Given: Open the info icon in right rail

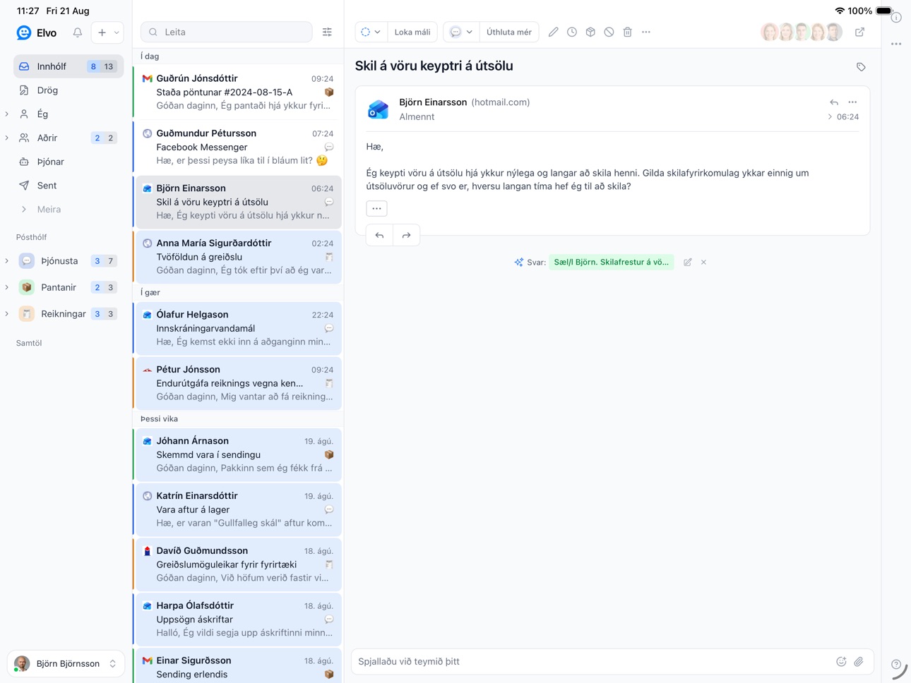Looking at the screenshot, I should 896,18.
